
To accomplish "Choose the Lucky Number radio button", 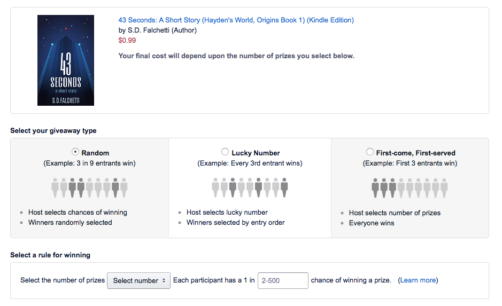I will [x=225, y=152].
